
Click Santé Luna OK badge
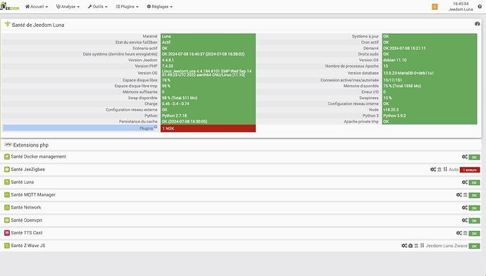click(474, 183)
